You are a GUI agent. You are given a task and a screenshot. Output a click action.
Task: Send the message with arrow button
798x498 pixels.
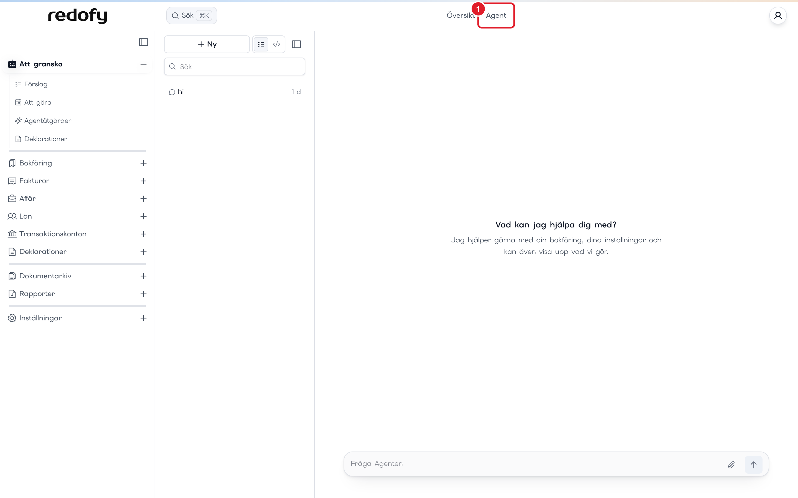[753, 465]
